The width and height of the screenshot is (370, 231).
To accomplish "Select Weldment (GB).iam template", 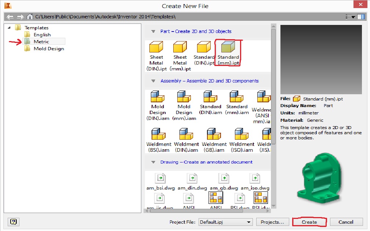I will pos(214,140).
